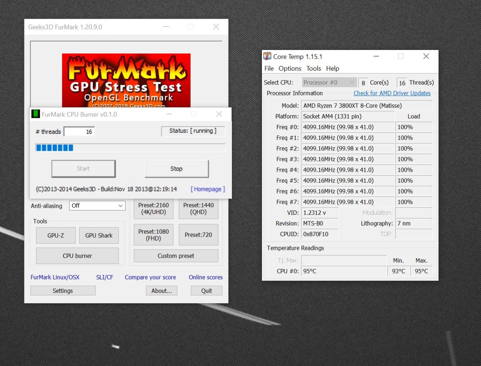Screen dimensions: 481x366
Task: Click the FurMark GPU Stress Test banner
Action: click(126, 80)
